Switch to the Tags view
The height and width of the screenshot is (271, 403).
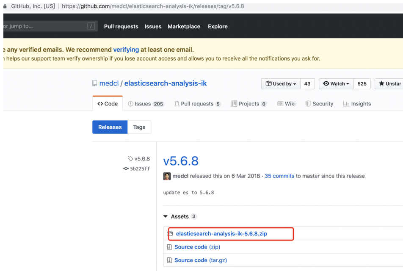tap(139, 127)
